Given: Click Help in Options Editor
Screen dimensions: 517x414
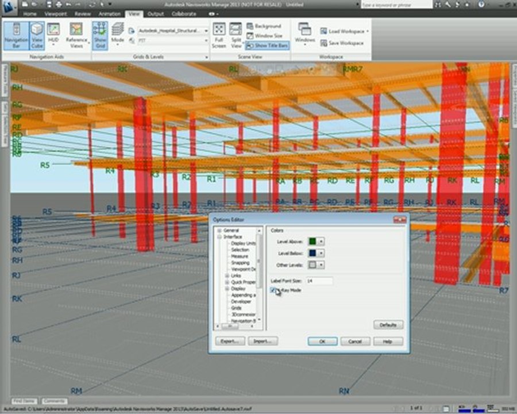Looking at the screenshot, I should click(388, 342).
